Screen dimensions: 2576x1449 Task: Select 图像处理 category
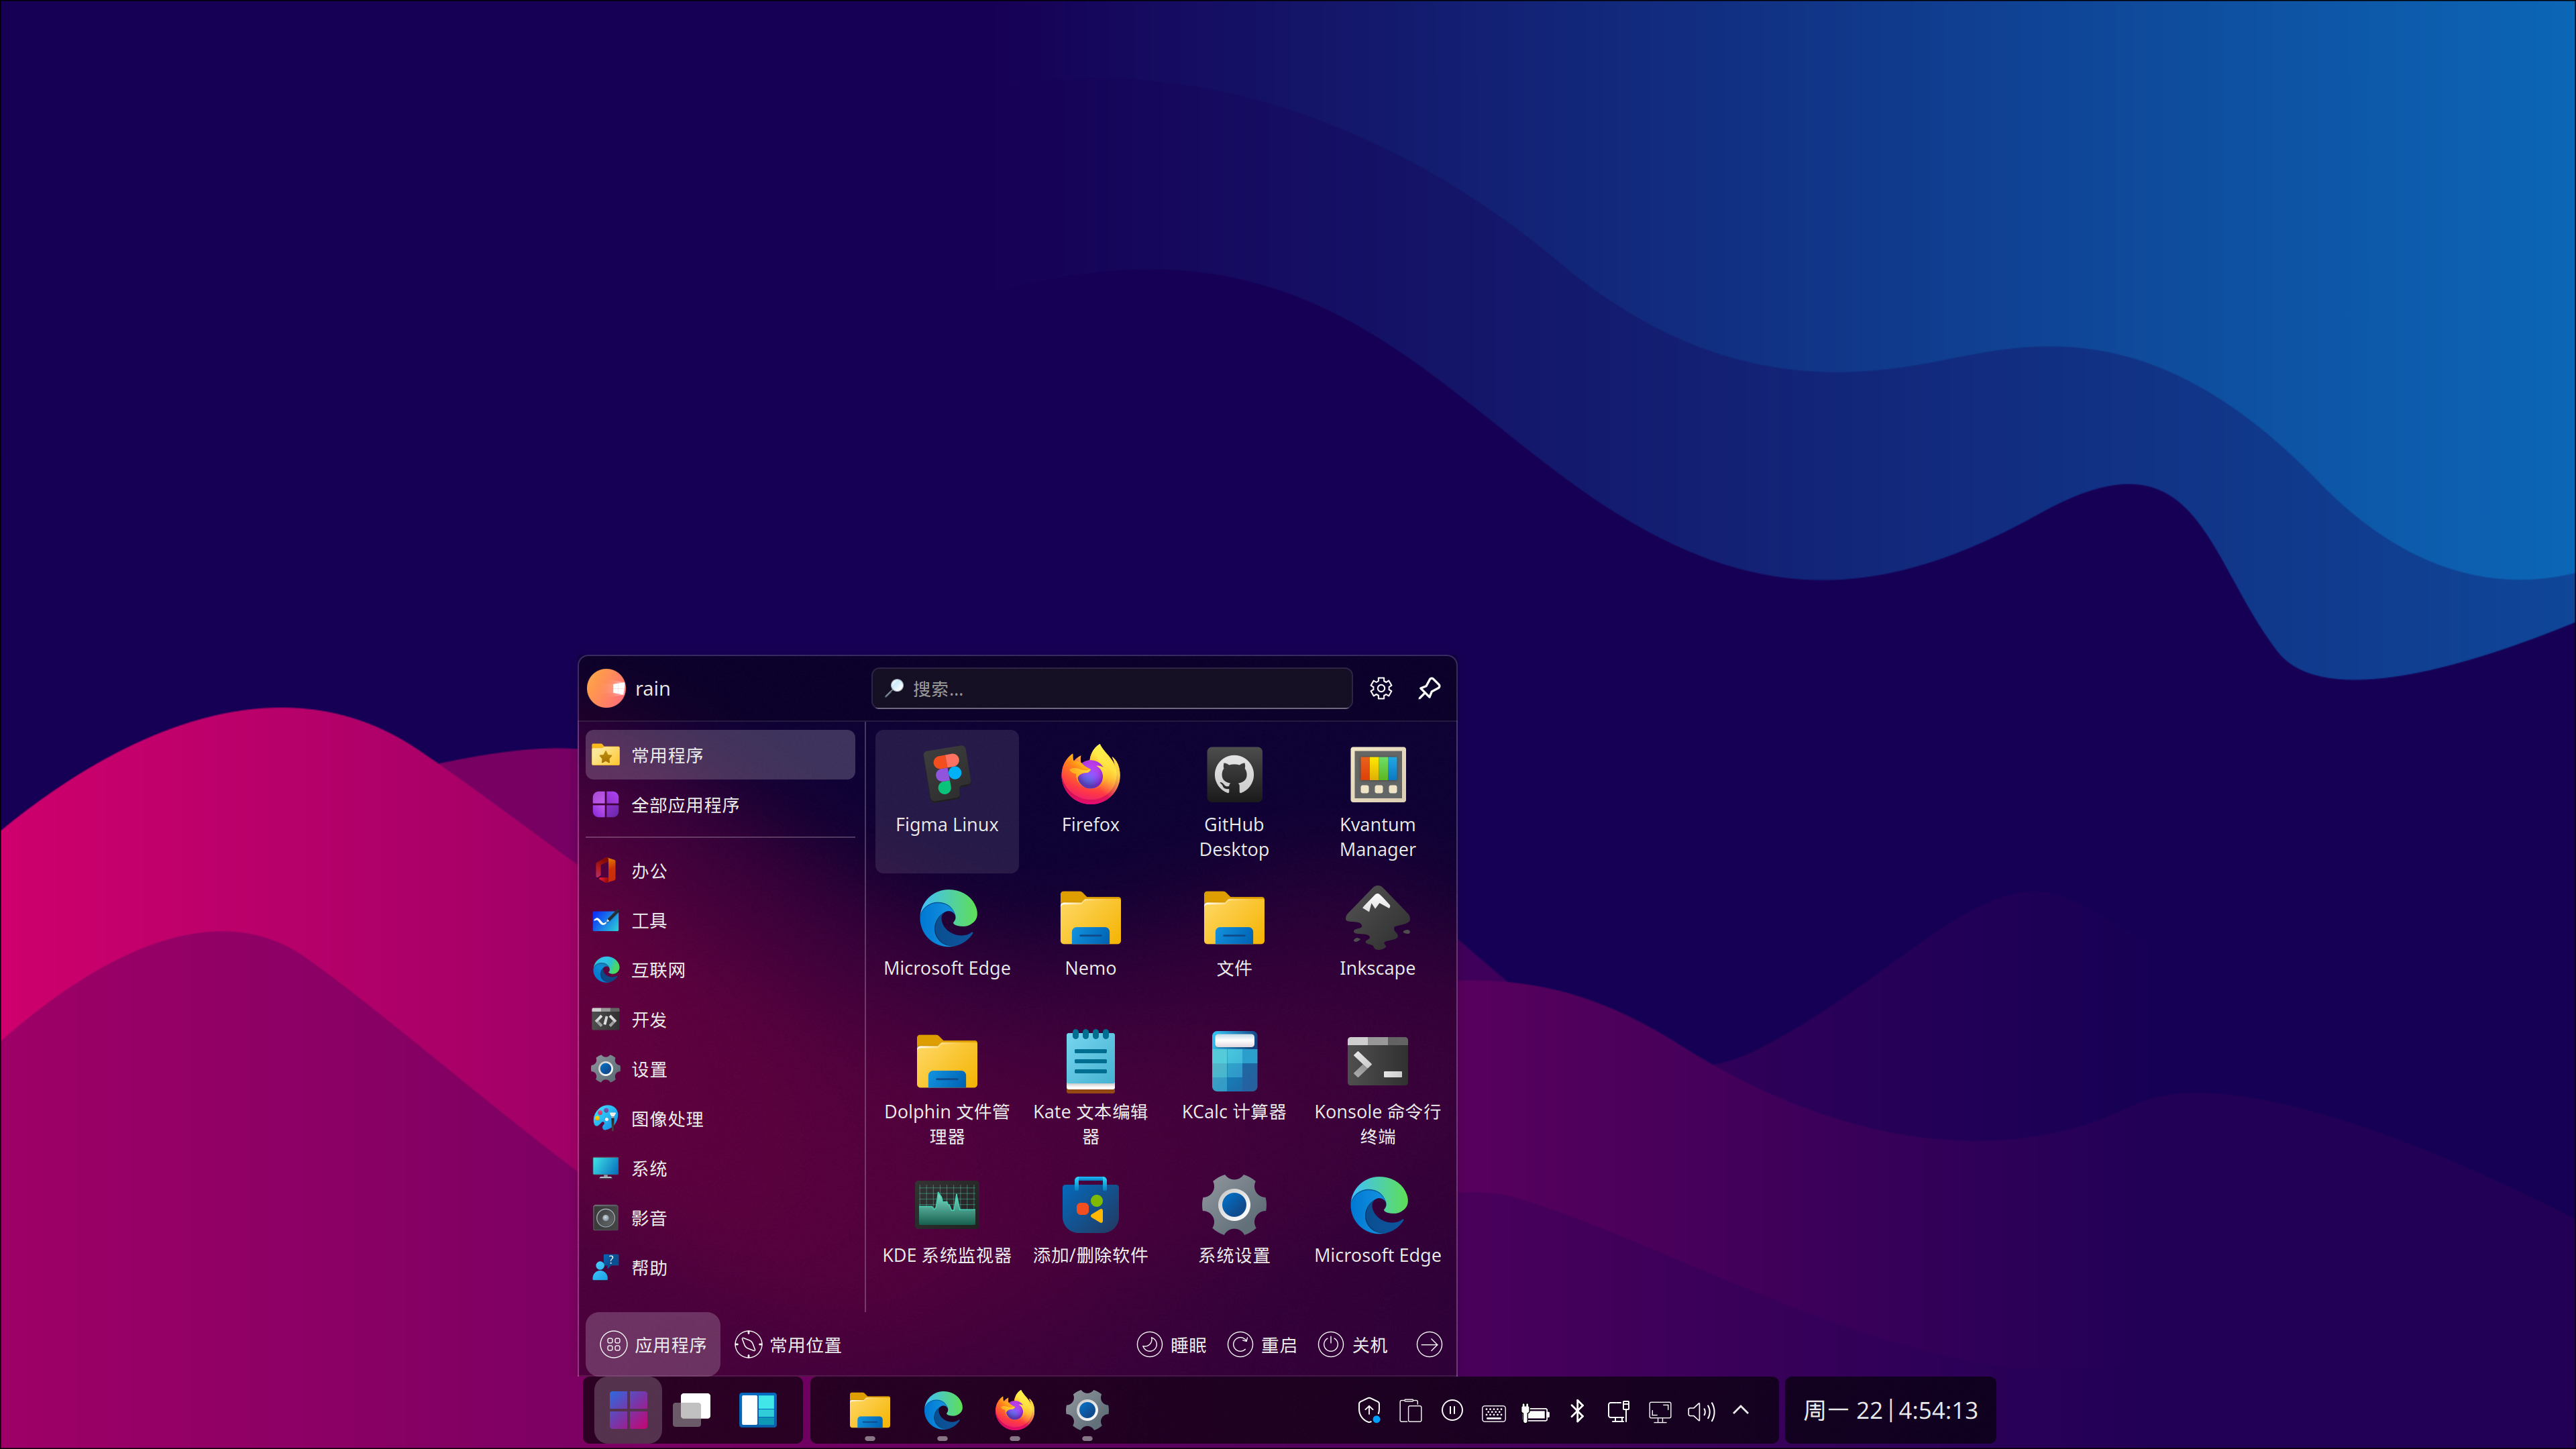pyautogui.click(x=666, y=1119)
